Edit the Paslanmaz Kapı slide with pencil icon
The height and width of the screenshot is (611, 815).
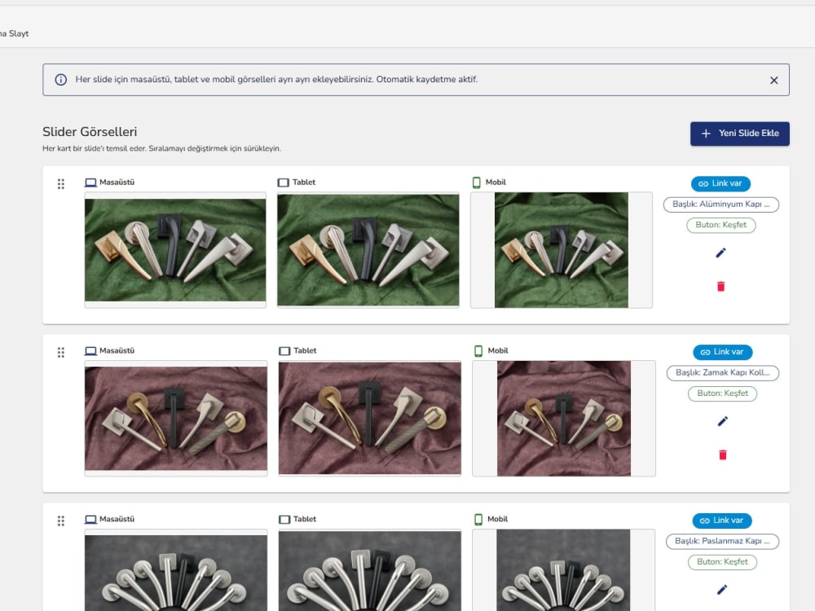click(722, 590)
